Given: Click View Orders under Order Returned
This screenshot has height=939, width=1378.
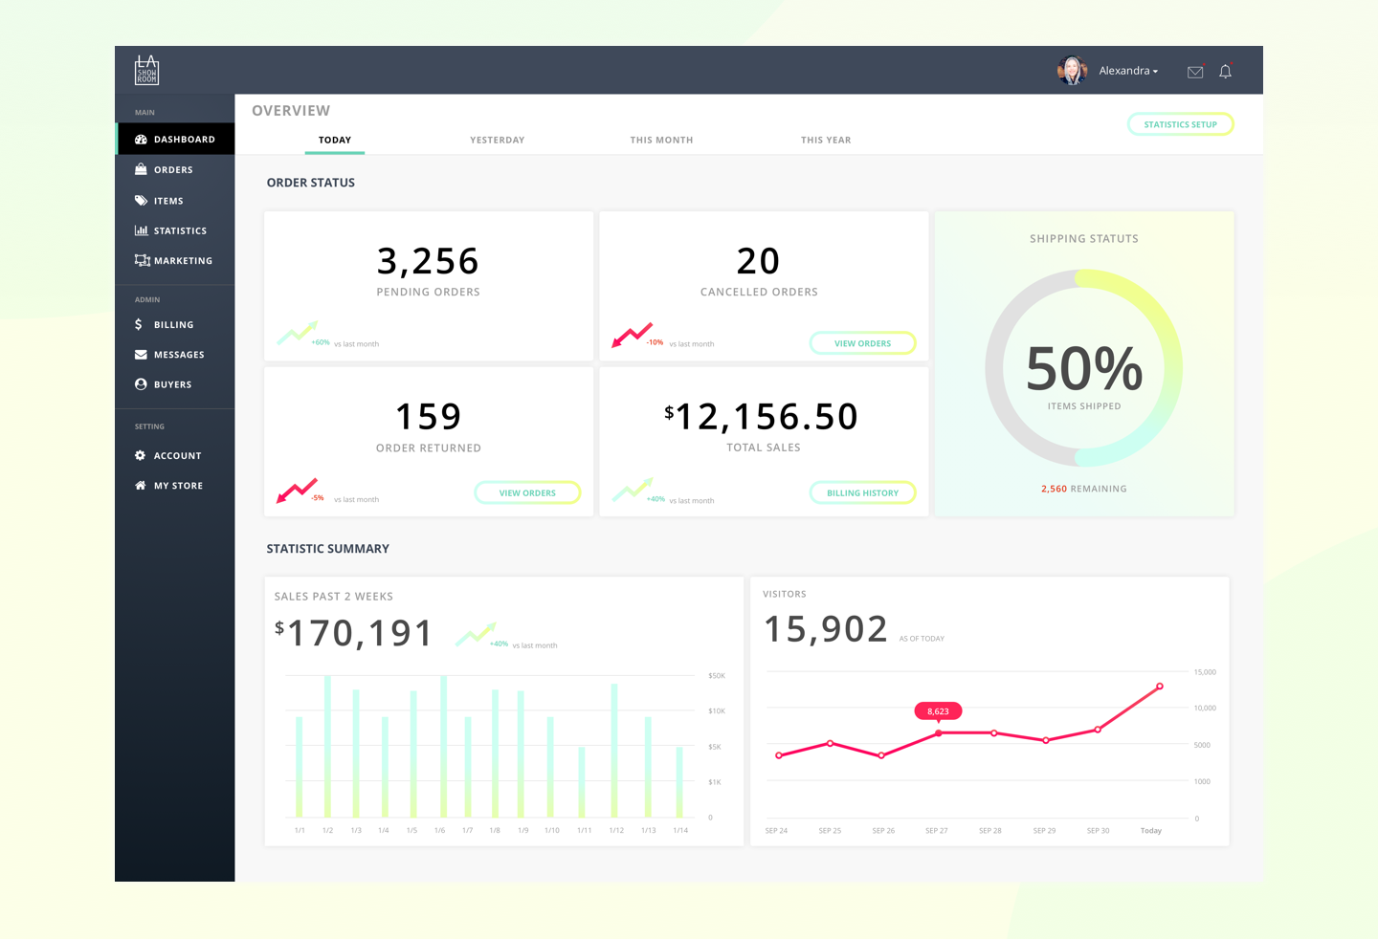Looking at the screenshot, I should pyautogui.click(x=527, y=493).
